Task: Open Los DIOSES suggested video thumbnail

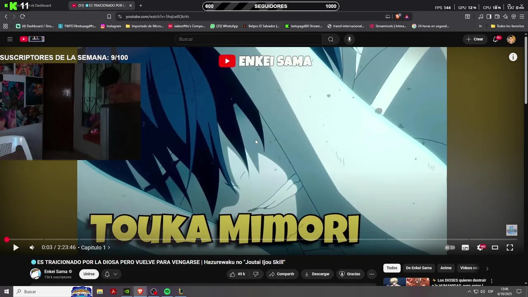Action: click(x=406, y=282)
